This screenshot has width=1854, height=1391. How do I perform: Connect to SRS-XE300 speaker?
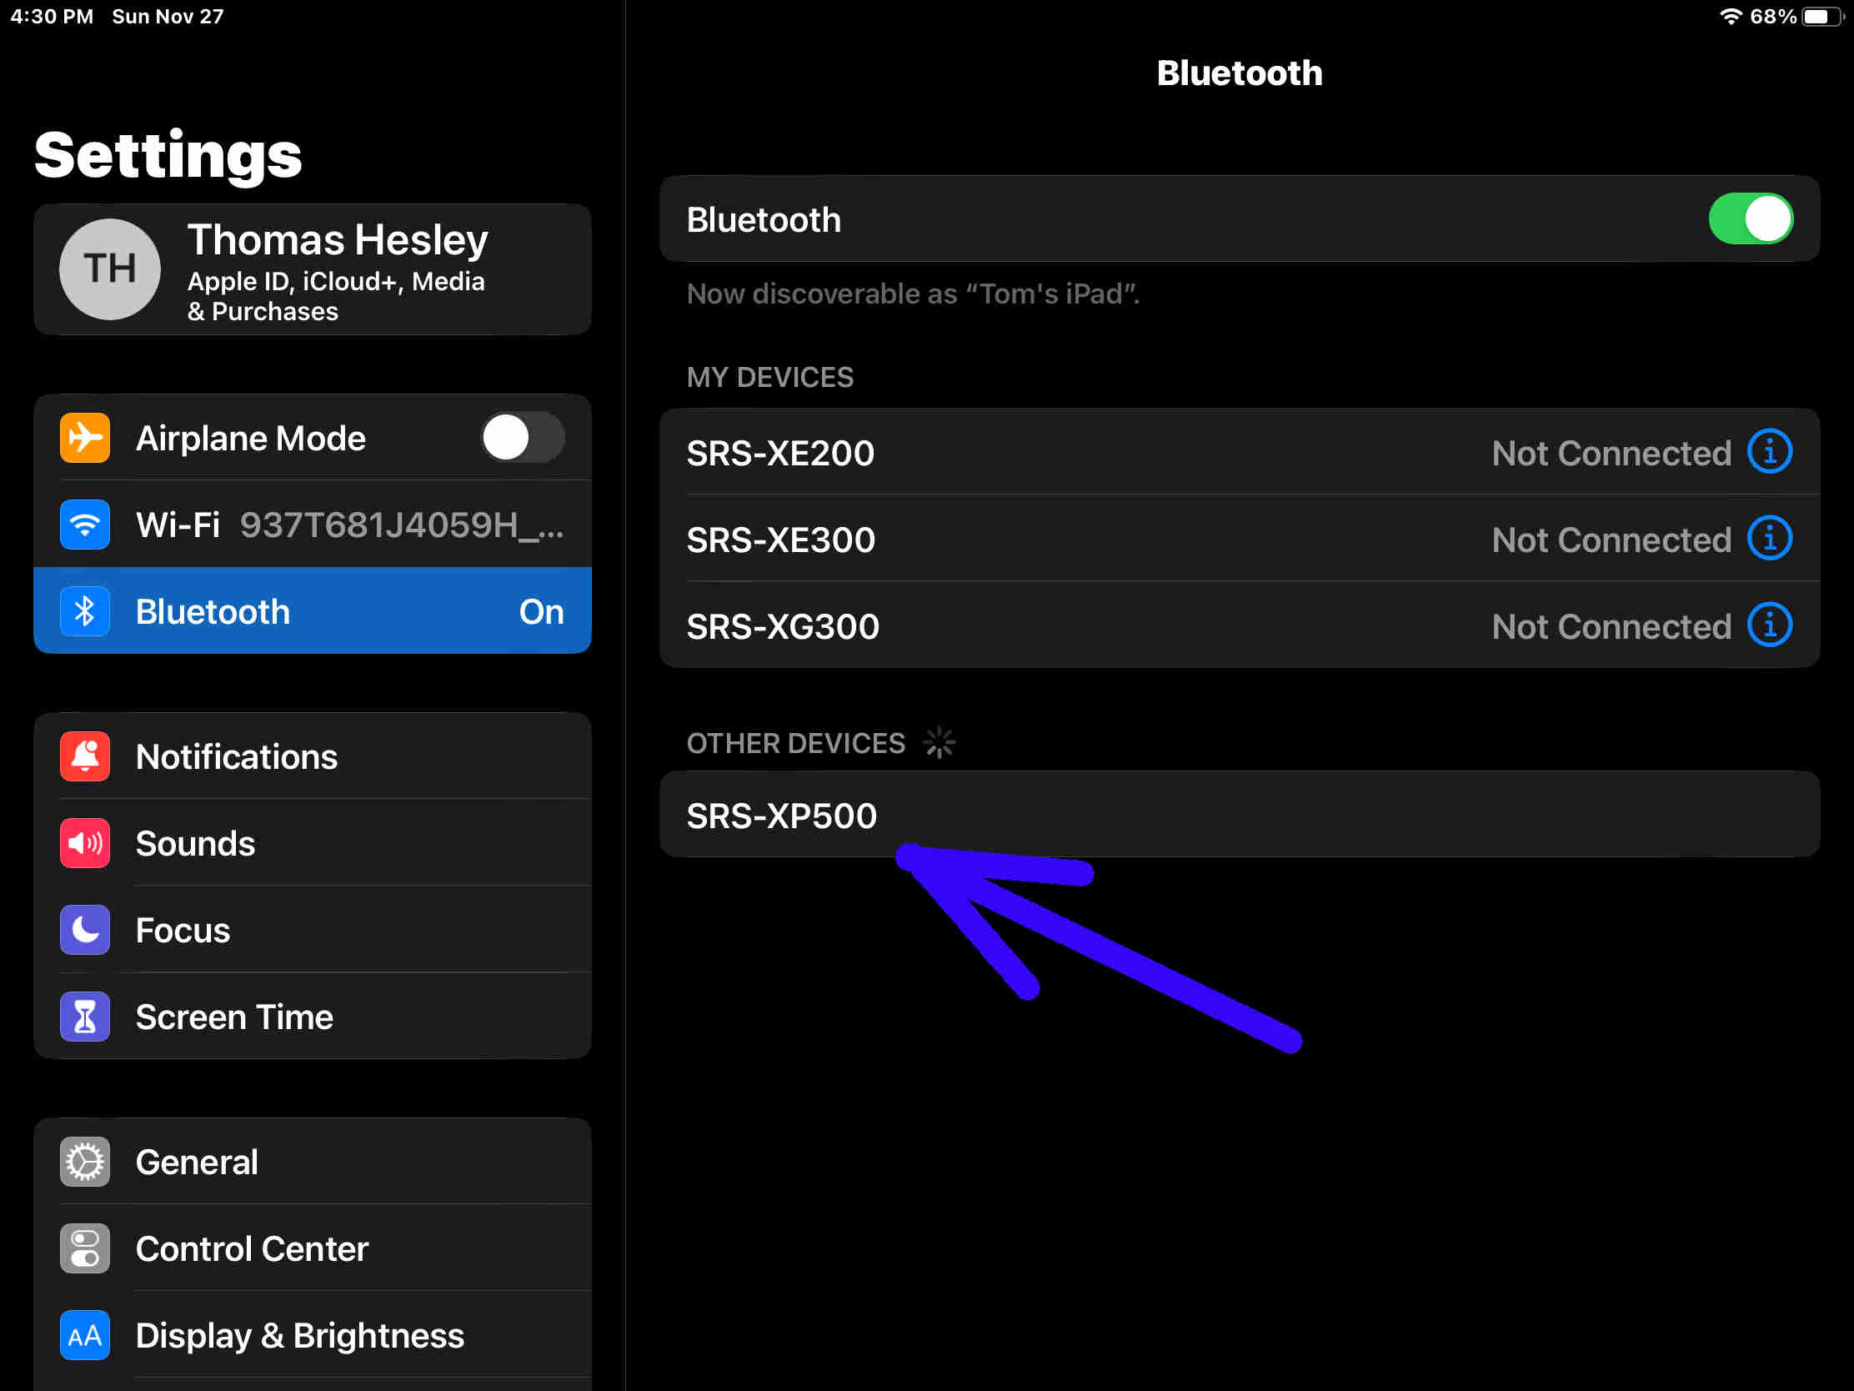[x=1240, y=538]
